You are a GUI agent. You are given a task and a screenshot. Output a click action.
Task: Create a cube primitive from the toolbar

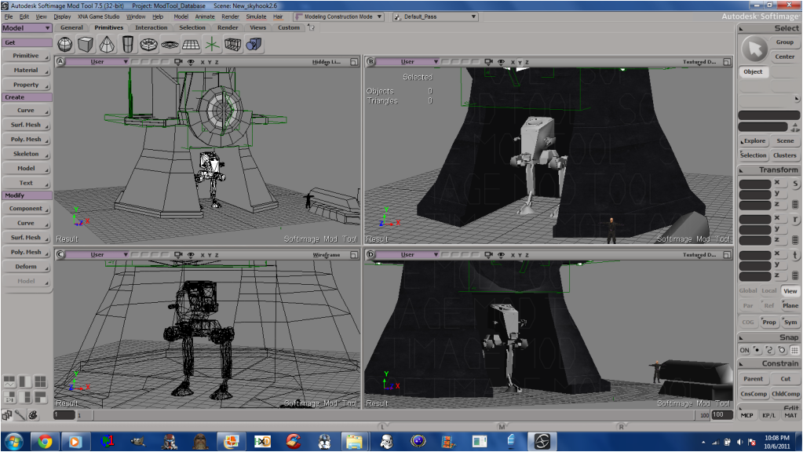[x=86, y=45]
